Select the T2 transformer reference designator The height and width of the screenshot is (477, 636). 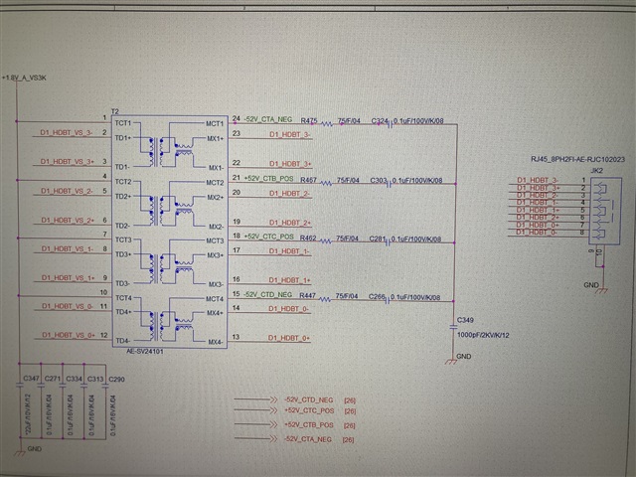(115, 111)
